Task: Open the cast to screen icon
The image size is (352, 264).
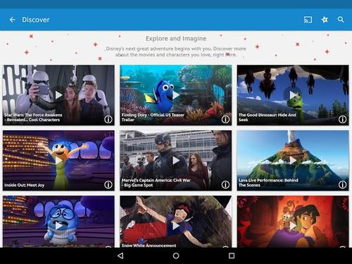Action: tap(308, 20)
